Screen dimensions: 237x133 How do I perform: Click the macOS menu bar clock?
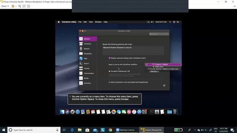tap(161, 22)
